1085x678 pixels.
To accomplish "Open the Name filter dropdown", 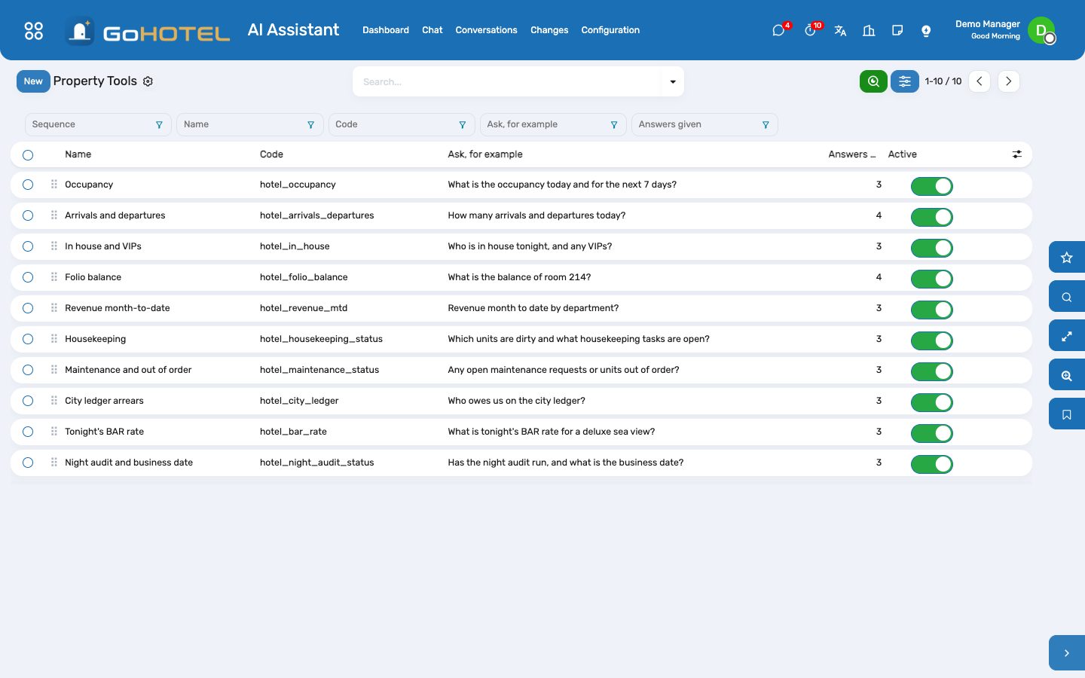I will 250,124.
